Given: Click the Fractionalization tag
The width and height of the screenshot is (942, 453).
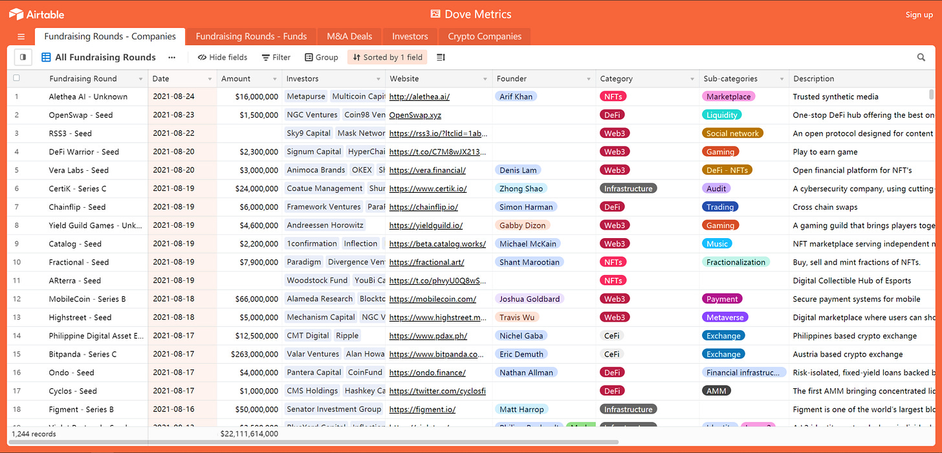Looking at the screenshot, I should coord(736,262).
